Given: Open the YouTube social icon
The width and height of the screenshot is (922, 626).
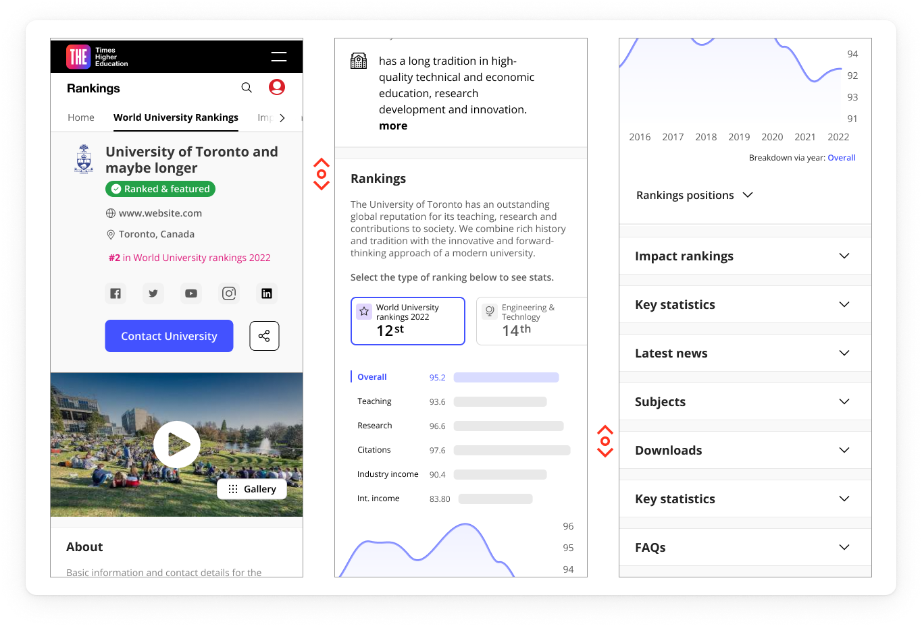Looking at the screenshot, I should pos(191,293).
